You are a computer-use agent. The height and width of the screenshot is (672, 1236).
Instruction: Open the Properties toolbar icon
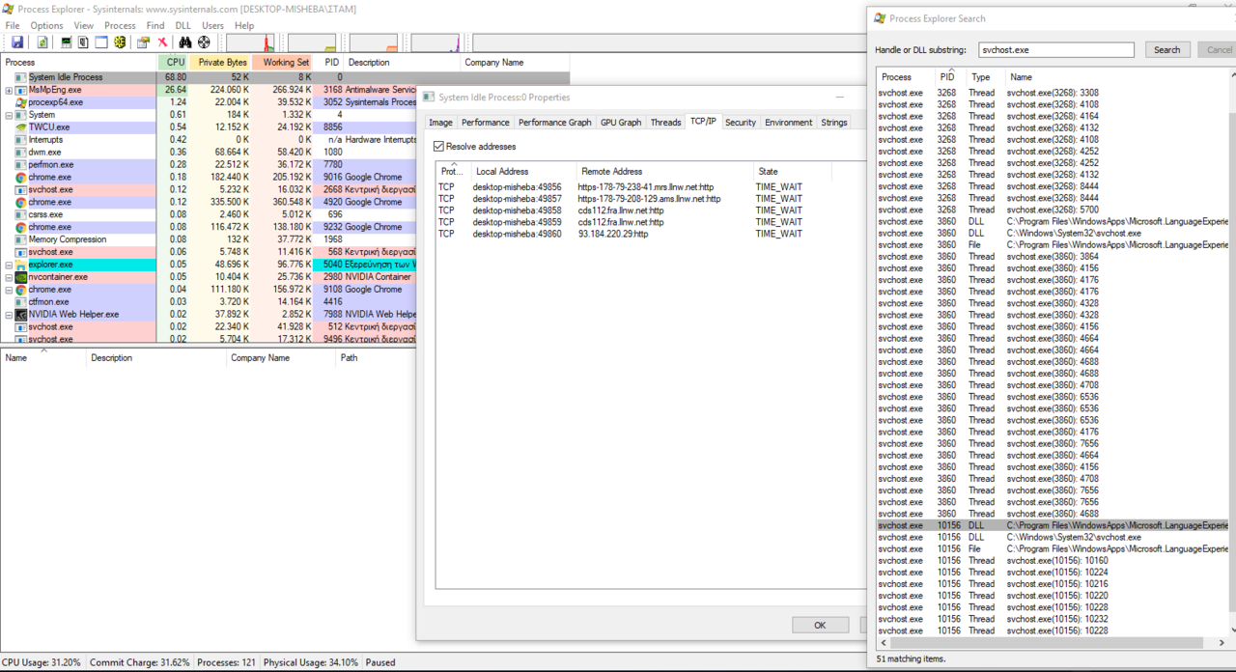click(143, 42)
